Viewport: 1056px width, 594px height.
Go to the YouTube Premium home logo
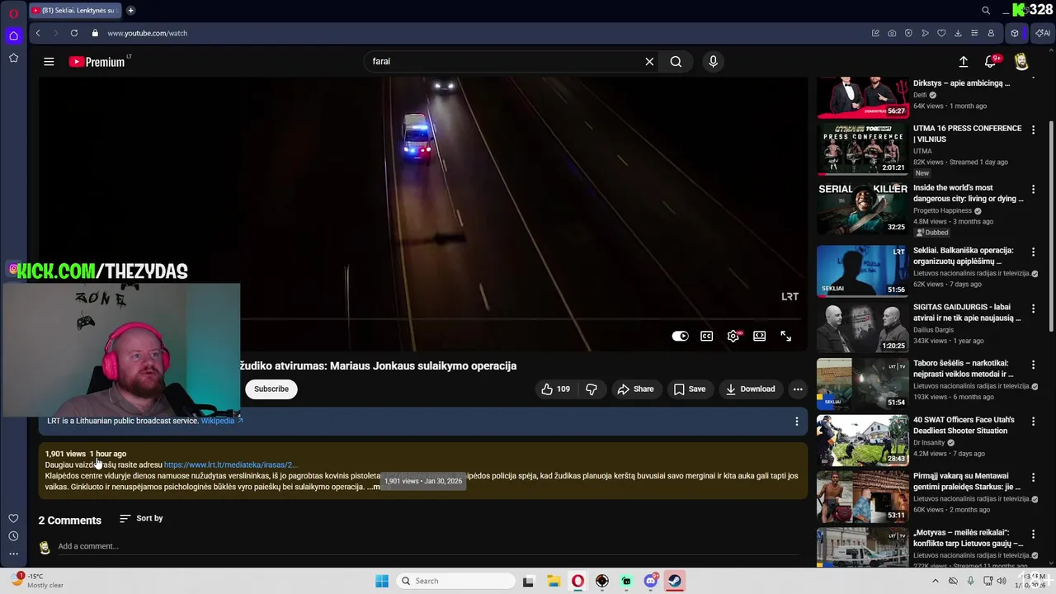click(99, 62)
